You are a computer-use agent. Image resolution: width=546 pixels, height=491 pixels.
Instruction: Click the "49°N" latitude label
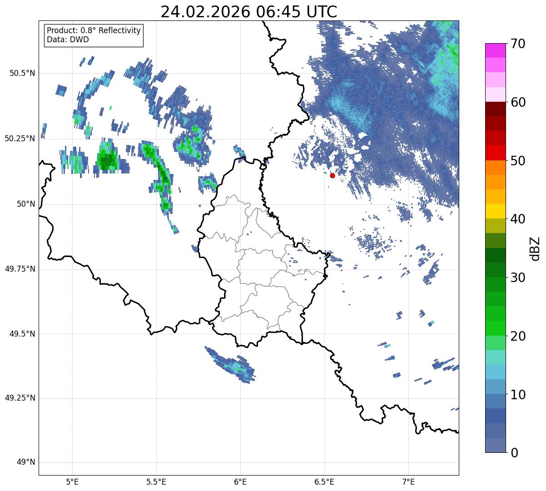click(25, 462)
